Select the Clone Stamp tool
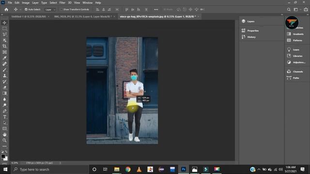The width and height of the screenshot is (310, 174). coord(4,75)
